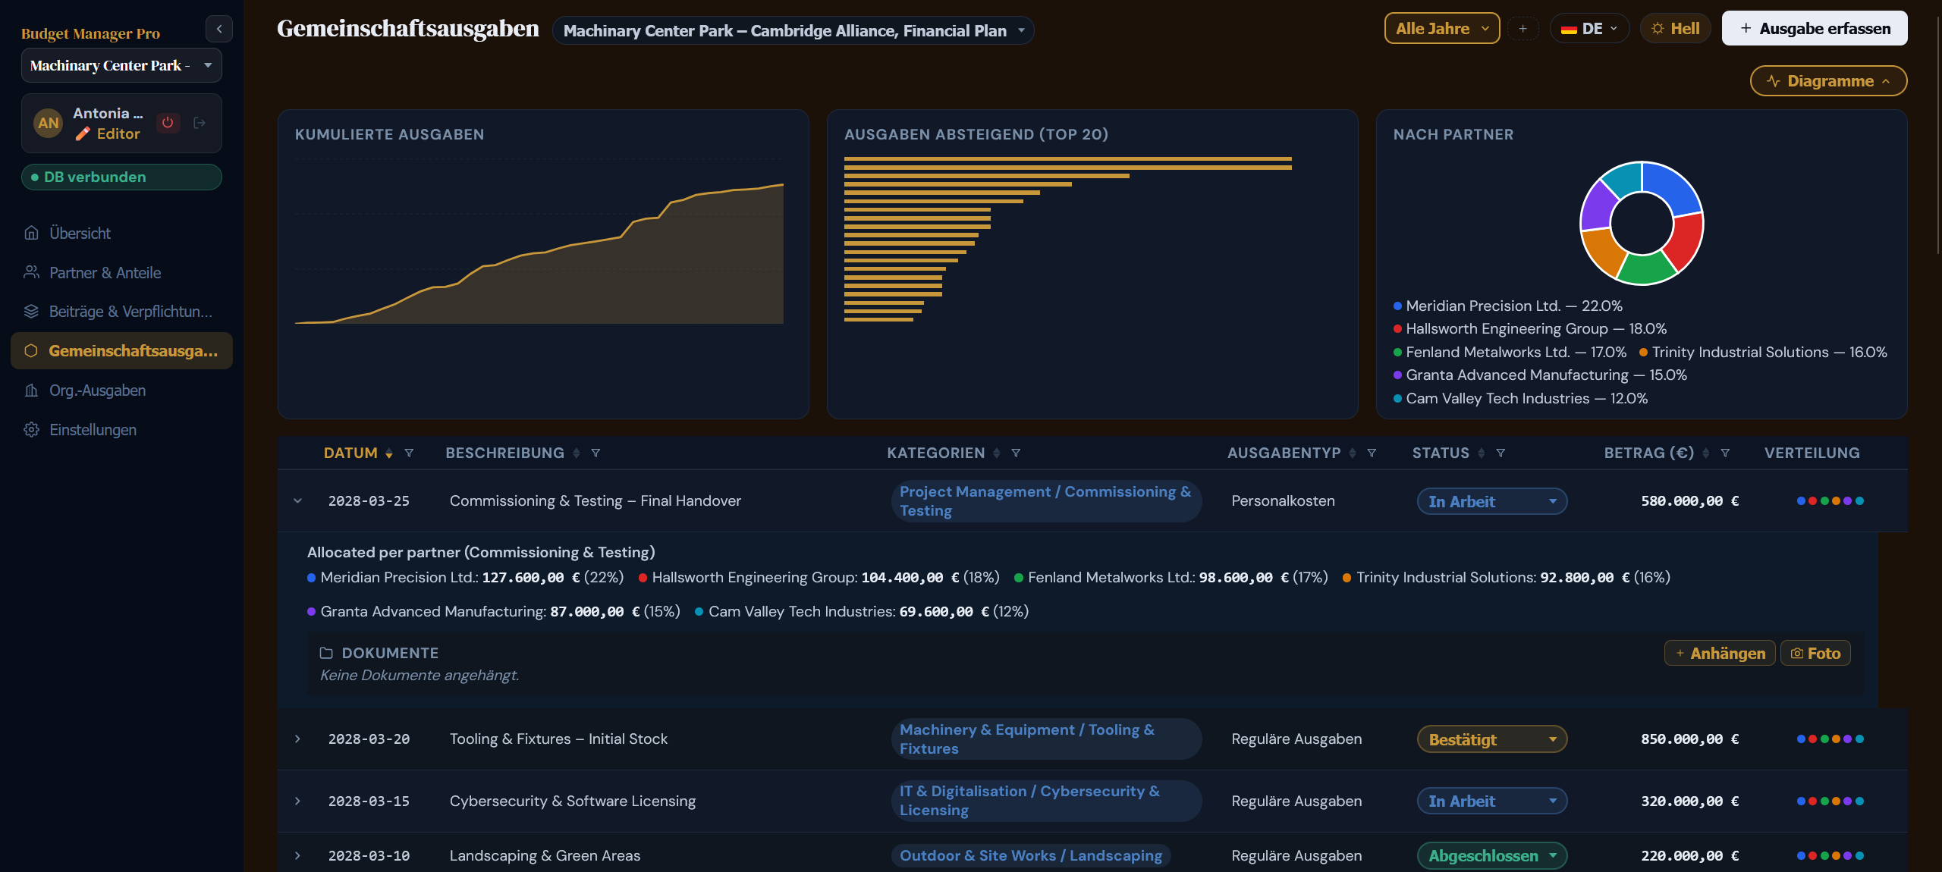Click the filter funnel icon next to Datum
This screenshot has height=872, width=1942.
pyautogui.click(x=409, y=453)
